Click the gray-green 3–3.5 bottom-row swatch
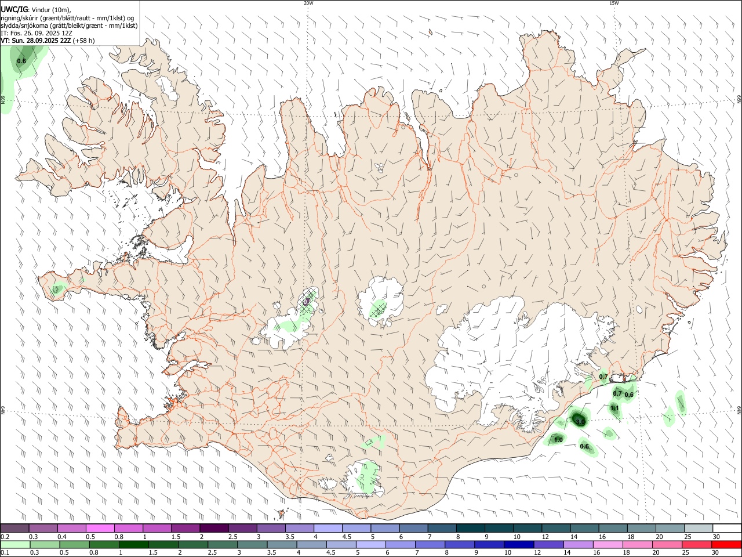Image resolution: width=742 pixels, height=557 pixels. [x=252, y=544]
